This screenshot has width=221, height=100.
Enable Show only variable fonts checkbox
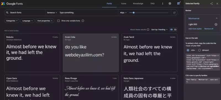(x=59, y=21)
